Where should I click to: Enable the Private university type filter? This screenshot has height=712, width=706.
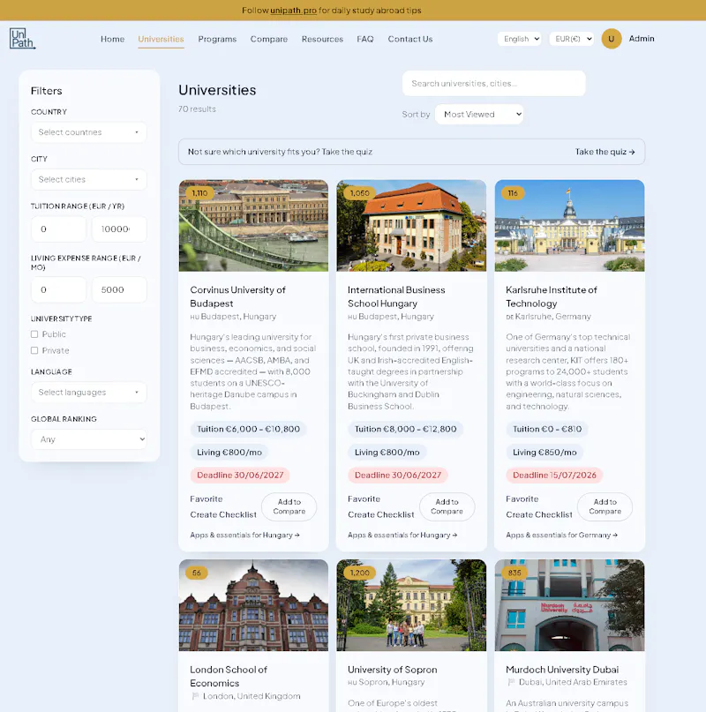click(x=34, y=350)
